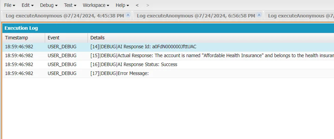334x139 pixels.
Task: Open the Test menu
Action: 70,5
